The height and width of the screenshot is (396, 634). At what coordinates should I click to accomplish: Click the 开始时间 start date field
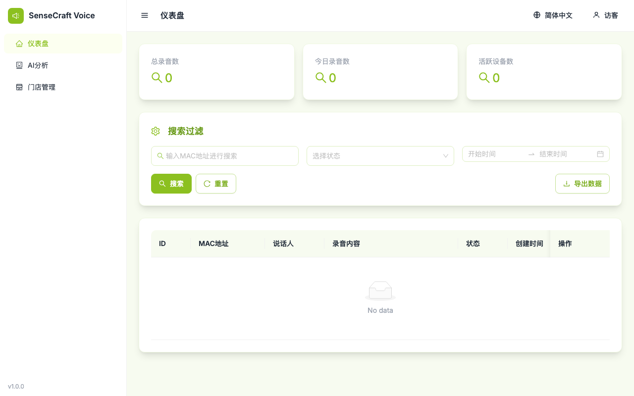495,154
